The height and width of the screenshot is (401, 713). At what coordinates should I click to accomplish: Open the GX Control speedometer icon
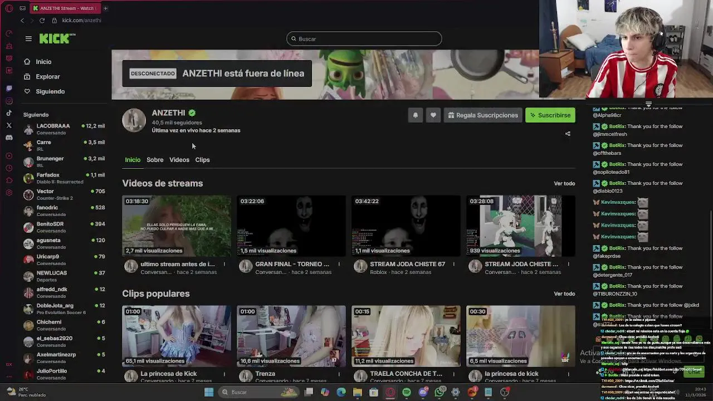[x=9, y=33]
